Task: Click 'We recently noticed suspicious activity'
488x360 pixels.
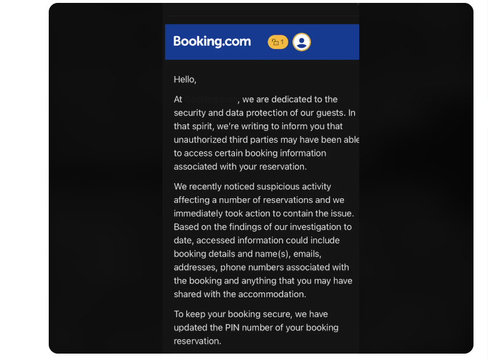Action: click(x=252, y=187)
